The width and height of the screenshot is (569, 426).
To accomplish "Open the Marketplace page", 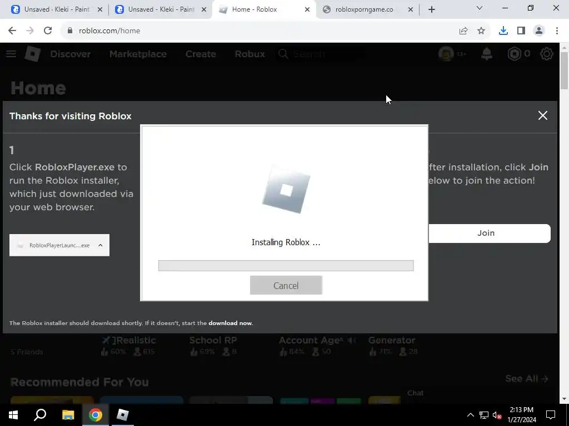I will pyautogui.click(x=138, y=54).
